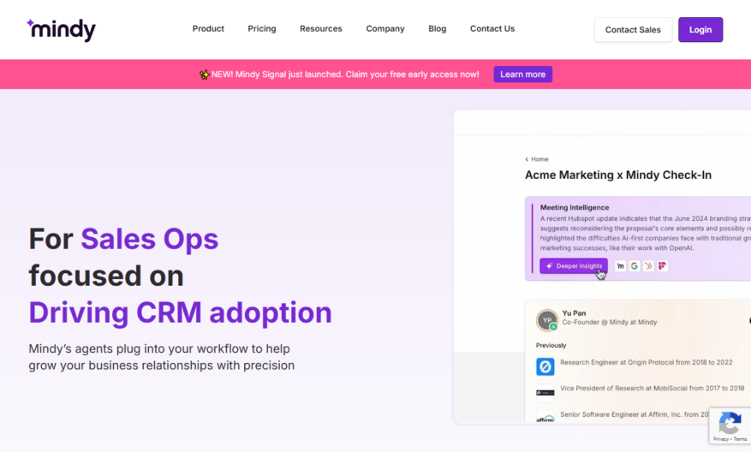
Task: Open the Product menu
Action: point(208,29)
